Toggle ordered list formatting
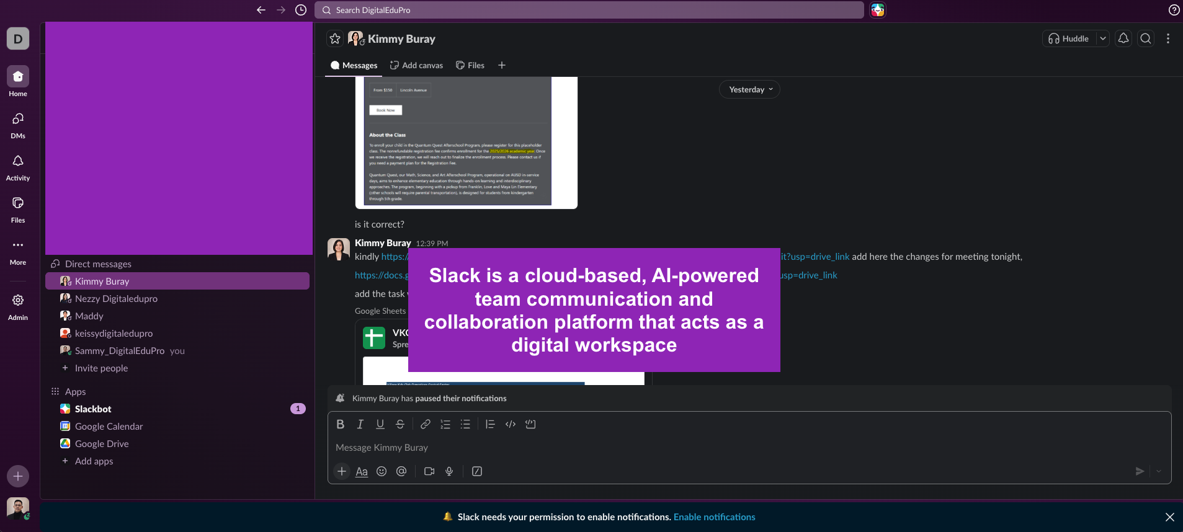 coord(445,424)
